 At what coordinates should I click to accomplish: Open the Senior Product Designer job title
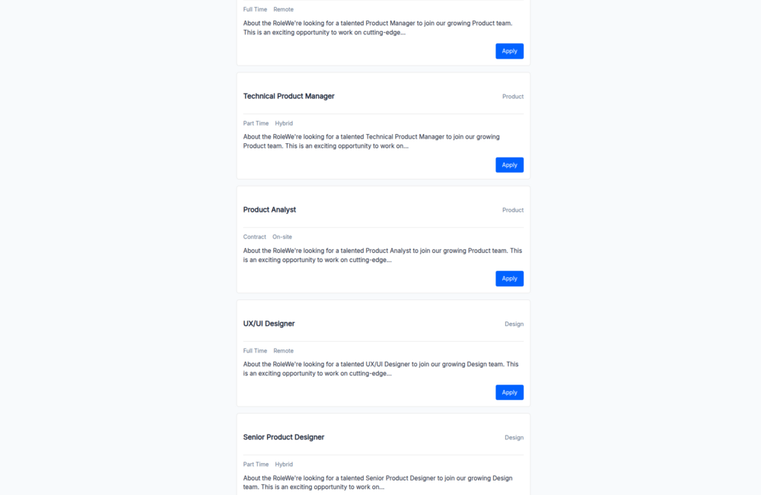tap(283, 436)
